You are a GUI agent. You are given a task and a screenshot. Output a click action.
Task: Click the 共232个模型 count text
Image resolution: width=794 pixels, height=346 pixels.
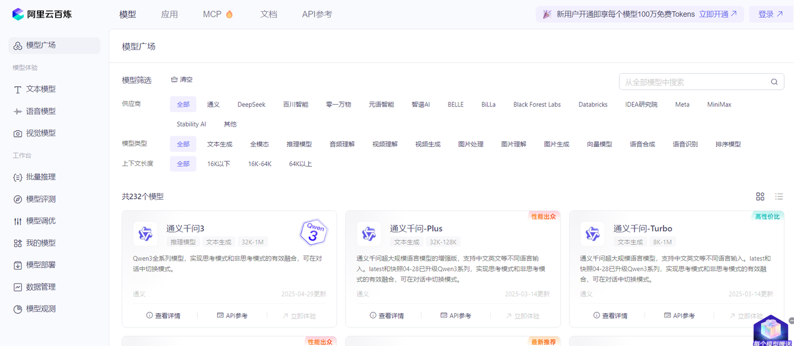[x=143, y=197]
